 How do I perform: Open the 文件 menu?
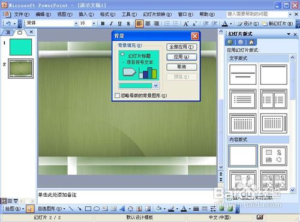(22, 14)
